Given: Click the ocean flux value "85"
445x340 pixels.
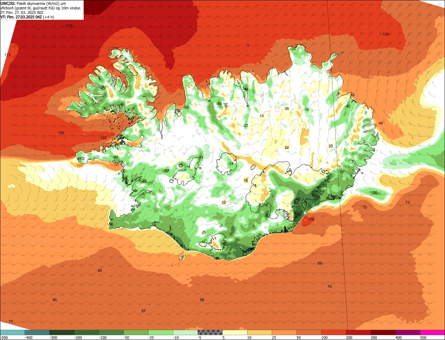Looking at the screenshot, I should pyautogui.click(x=100, y=270).
